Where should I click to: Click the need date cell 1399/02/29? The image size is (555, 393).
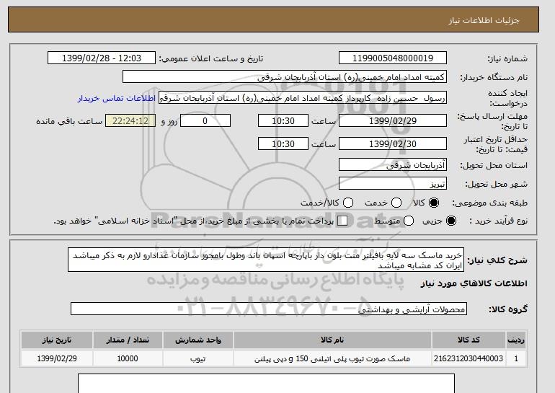tap(57, 358)
